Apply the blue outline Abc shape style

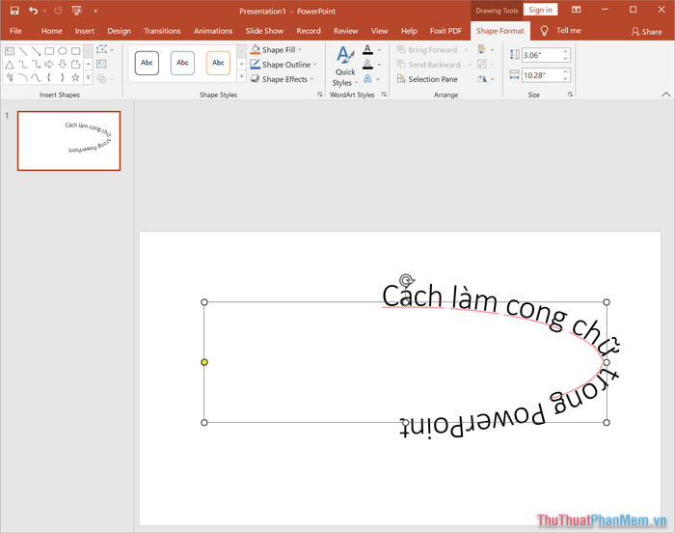click(x=182, y=63)
